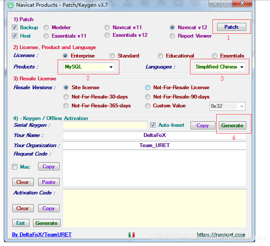Select the Report Viewer radio button

(x=172, y=36)
